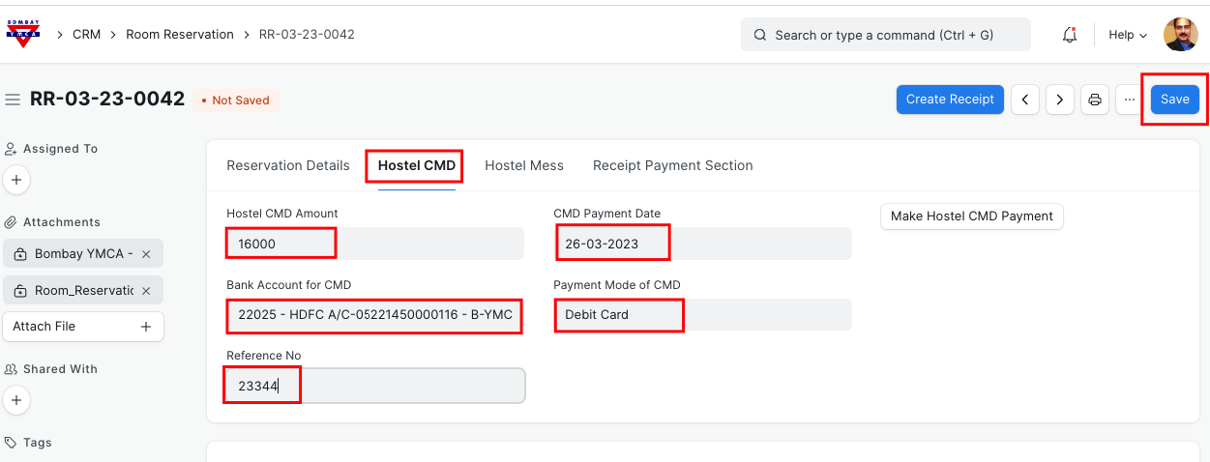Click Make Hostel CMD Payment button
Screen dimensions: 1210x462
click(971, 217)
